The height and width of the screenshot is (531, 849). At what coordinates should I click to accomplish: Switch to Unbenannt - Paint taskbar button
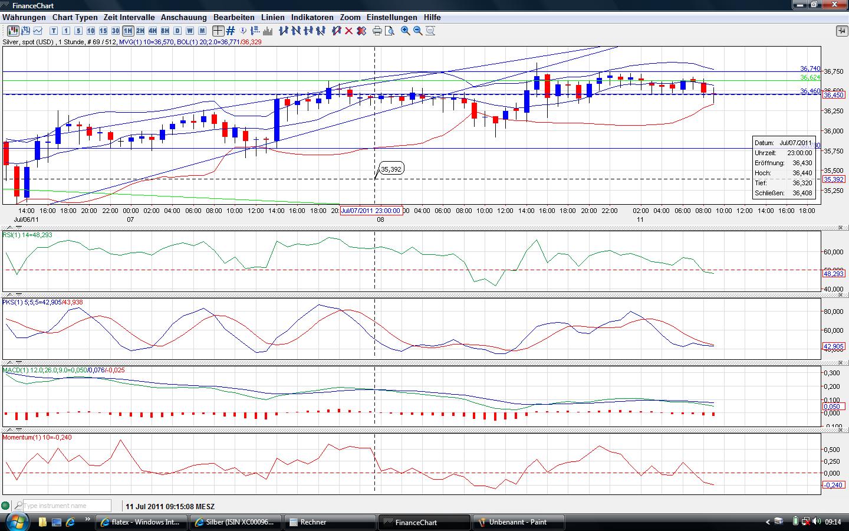519,522
